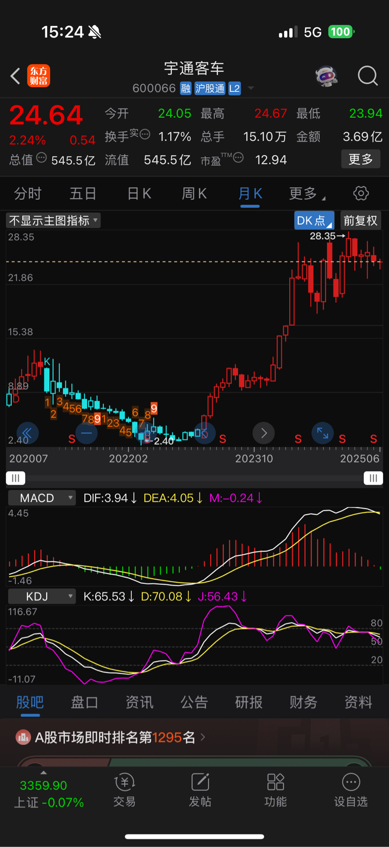
Task: Tap the left handle of the chart range slider
Action: click(16, 478)
